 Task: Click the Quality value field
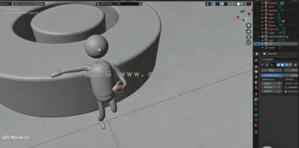[x=271, y=91]
